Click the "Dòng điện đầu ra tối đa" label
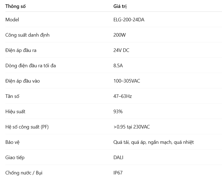 tap(31, 66)
